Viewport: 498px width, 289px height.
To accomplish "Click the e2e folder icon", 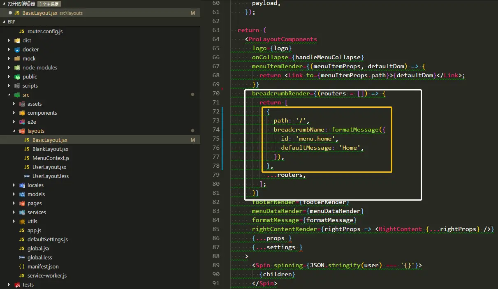I will (x=22, y=122).
